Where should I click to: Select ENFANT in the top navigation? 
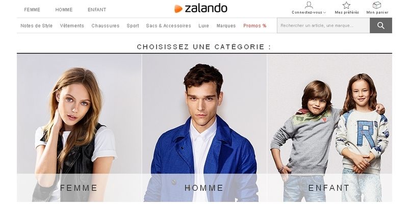pos(97,10)
